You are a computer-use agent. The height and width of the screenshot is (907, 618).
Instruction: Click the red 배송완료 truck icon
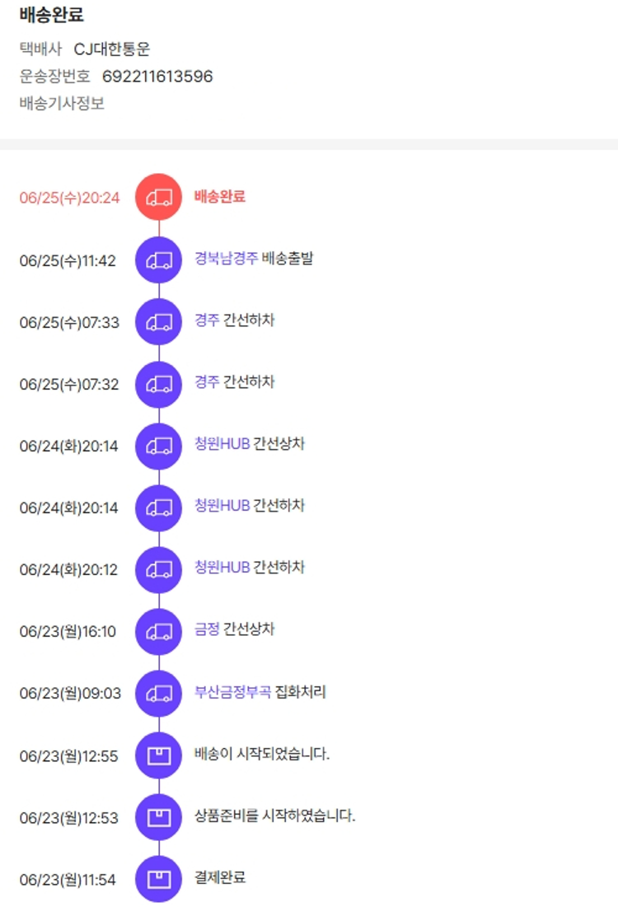coord(158,198)
